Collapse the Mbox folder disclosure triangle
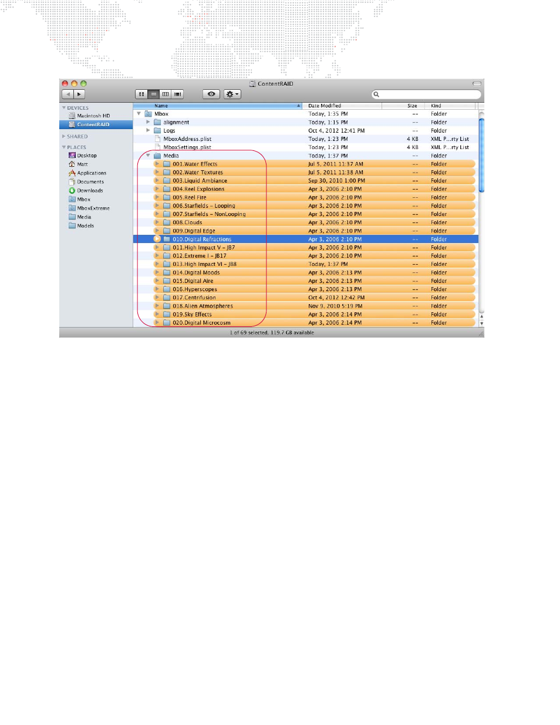The image size is (560, 725). 139,114
